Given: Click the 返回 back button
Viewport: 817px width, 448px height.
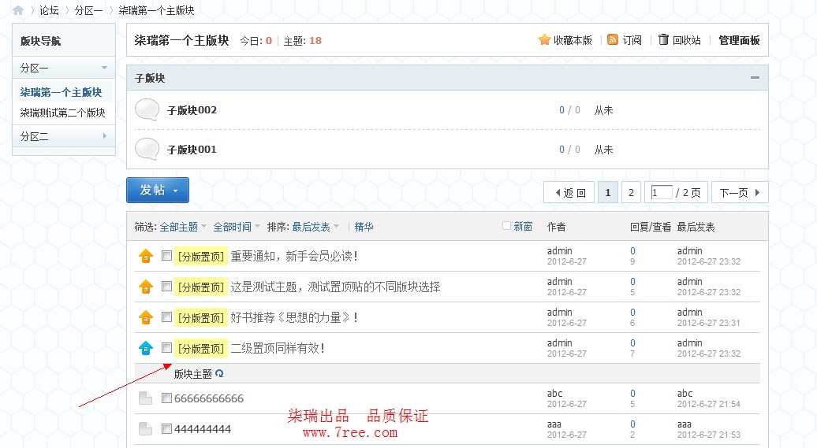Looking at the screenshot, I should (569, 193).
